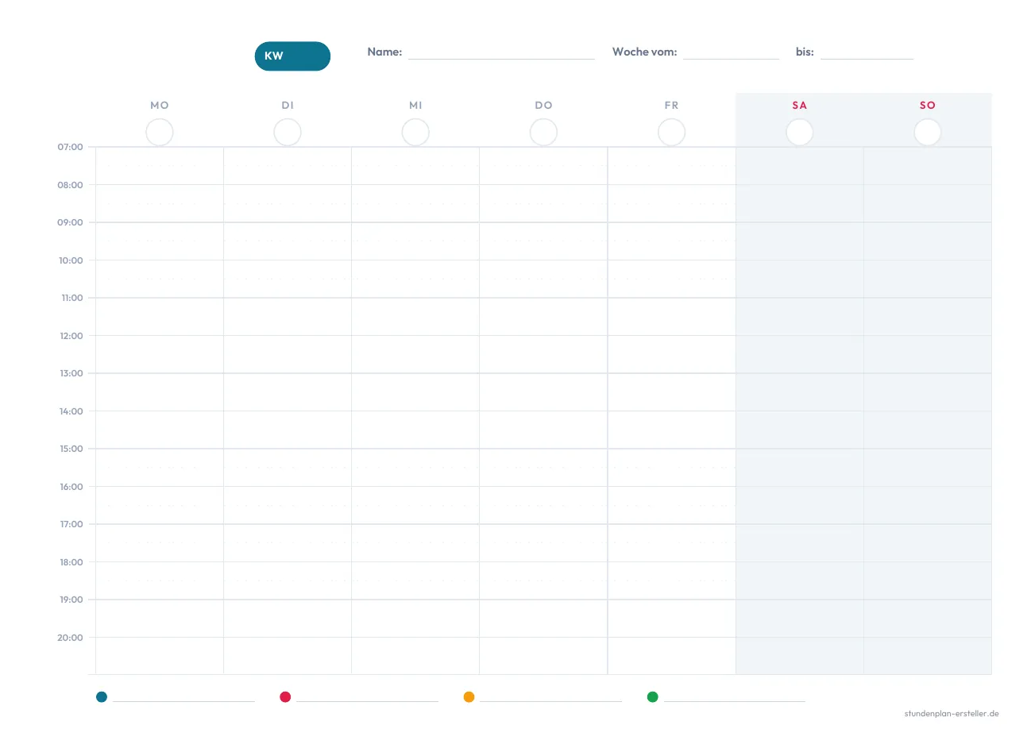This screenshot has height=729, width=1031.
Task: Click the green legend dot
Action: pos(653,696)
